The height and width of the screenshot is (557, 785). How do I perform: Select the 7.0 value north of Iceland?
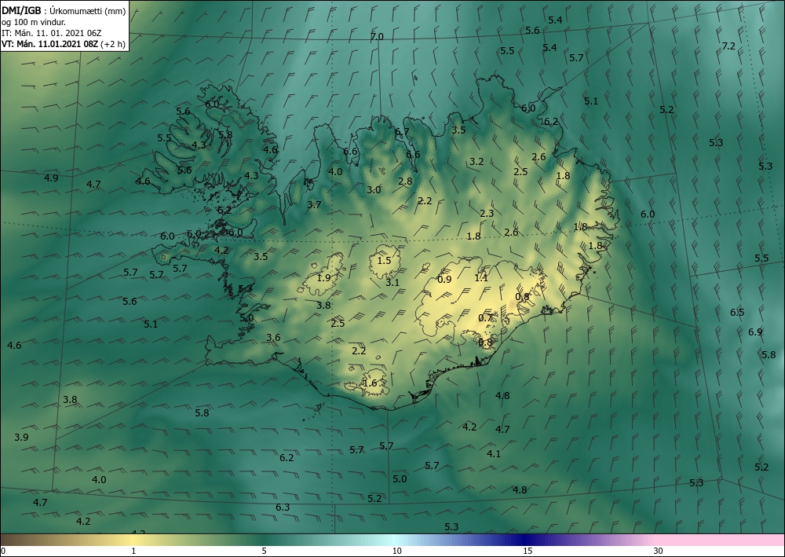coord(377,37)
